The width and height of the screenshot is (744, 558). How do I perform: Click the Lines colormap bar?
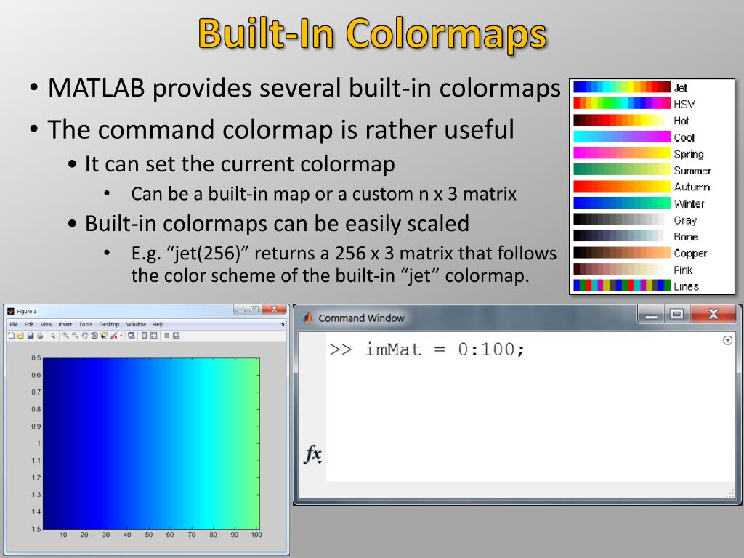622,285
